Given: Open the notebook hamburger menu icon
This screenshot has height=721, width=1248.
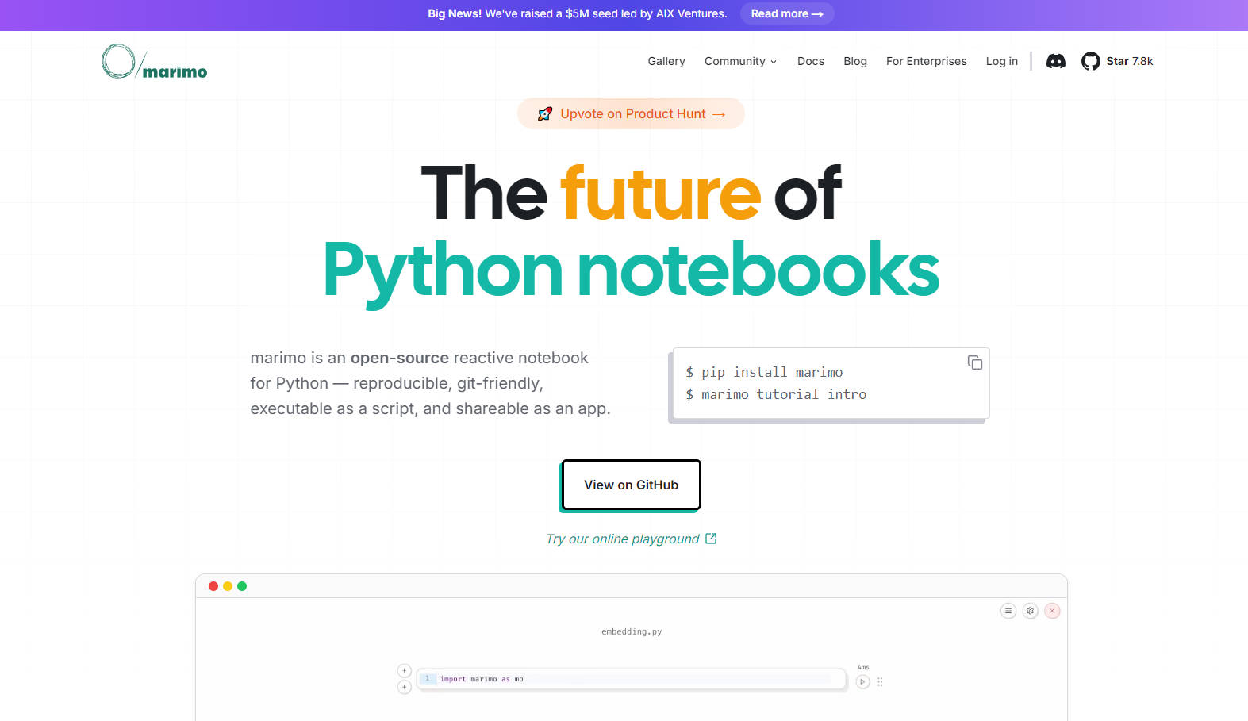Looking at the screenshot, I should (x=1008, y=611).
